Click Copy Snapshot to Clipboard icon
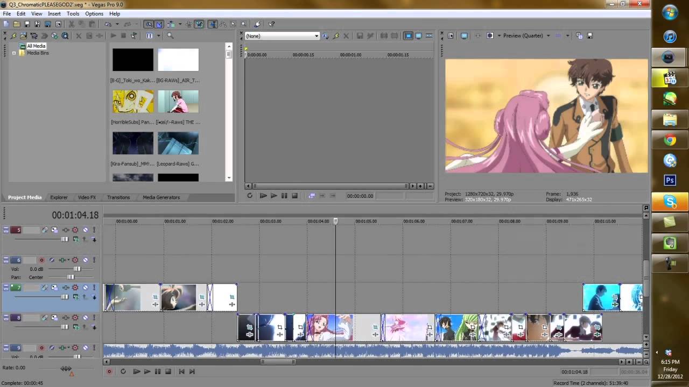The width and height of the screenshot is (689, 387). [x=579, y=36]
